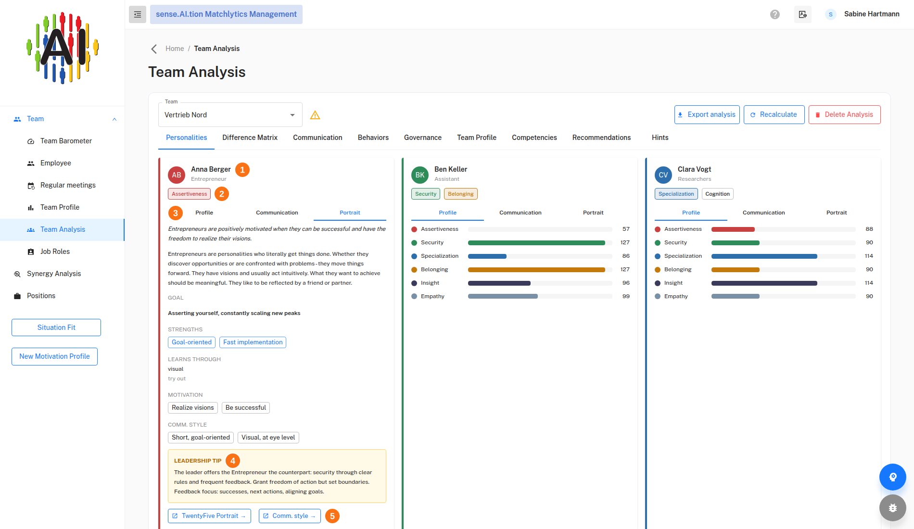
Task: Click Ben Keller's BK avatar
Action: (420, 175)
